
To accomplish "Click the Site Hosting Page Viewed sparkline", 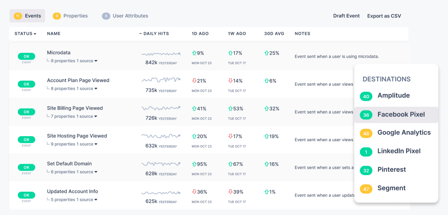I will point(161,136).
